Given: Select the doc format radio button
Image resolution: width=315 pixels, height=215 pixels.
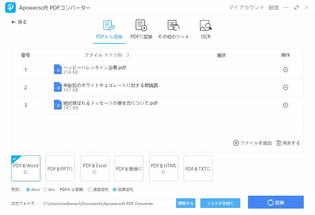Looking at the screenshot, I should pyautogui.click(x=45, y=189).
